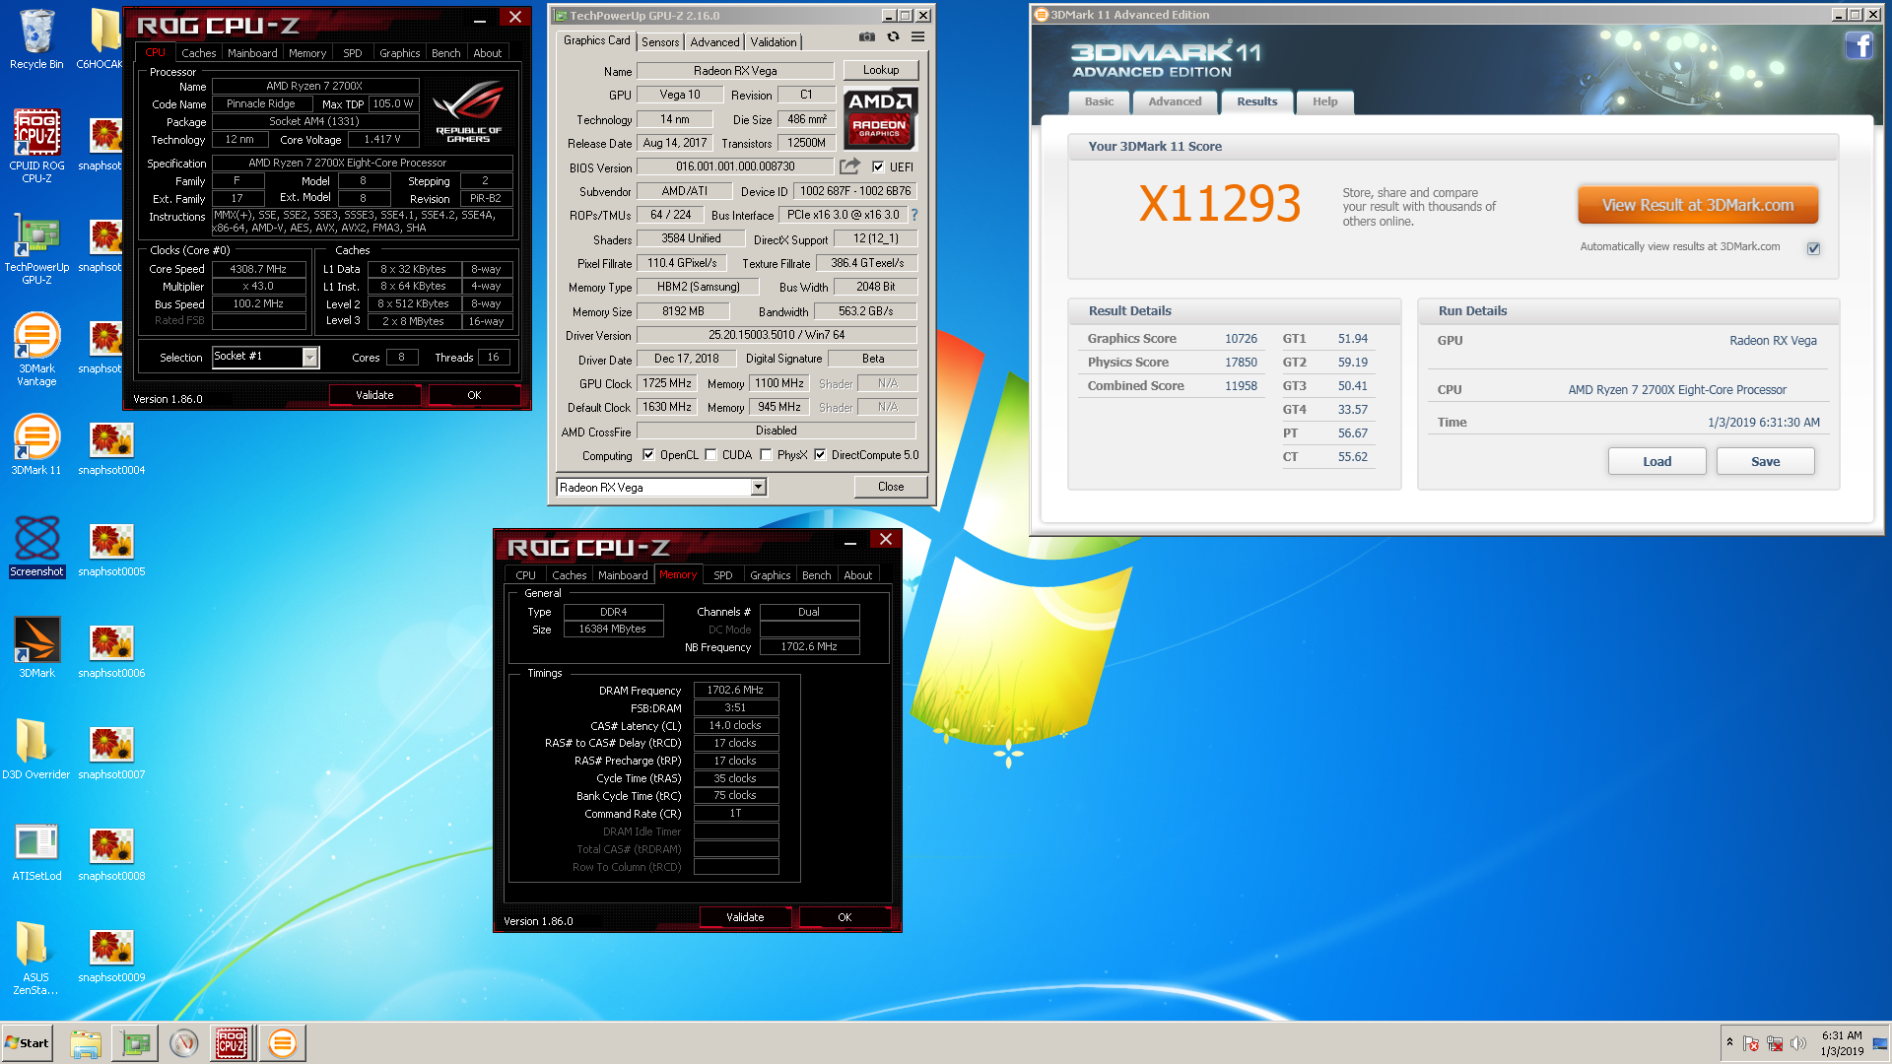
Task: Open the CPUID ROG CPU-Z desktop icon
Action: [36, 146]
